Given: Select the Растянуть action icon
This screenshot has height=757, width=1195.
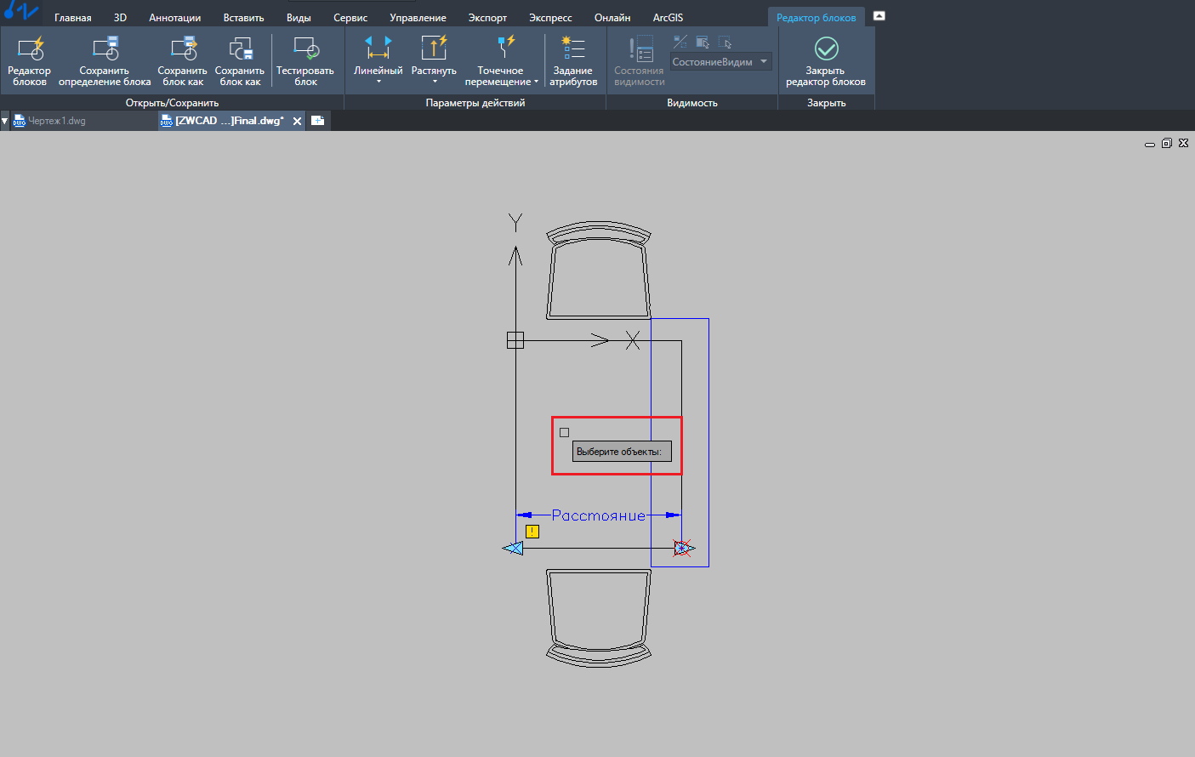Looking at the screenshot, I should pos(434,48).
